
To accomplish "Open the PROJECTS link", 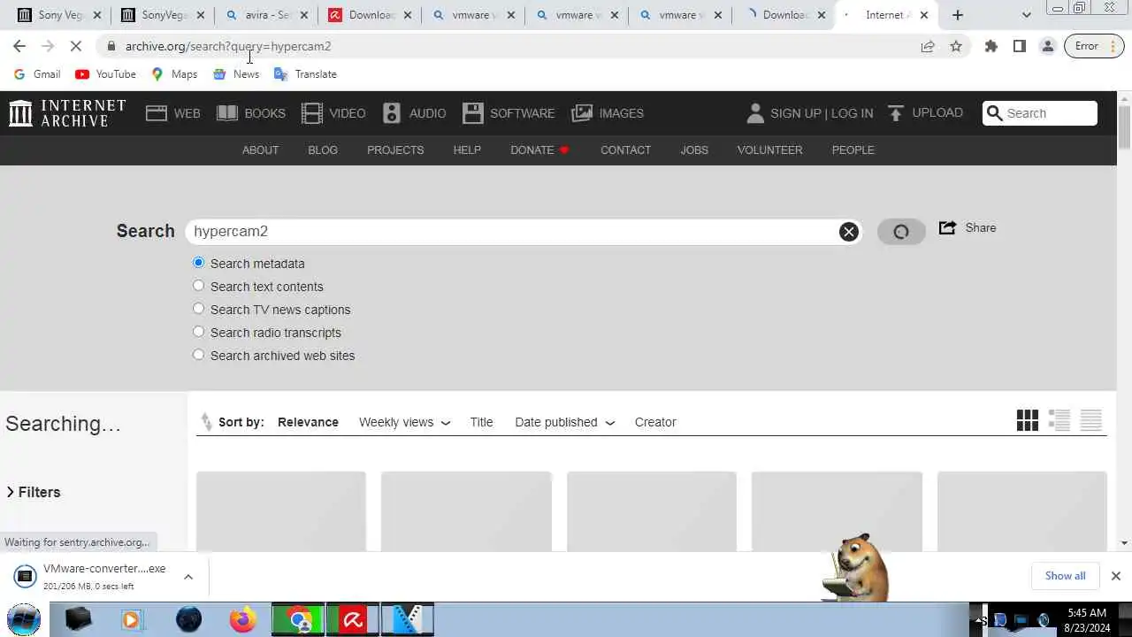I will [395, 150].
